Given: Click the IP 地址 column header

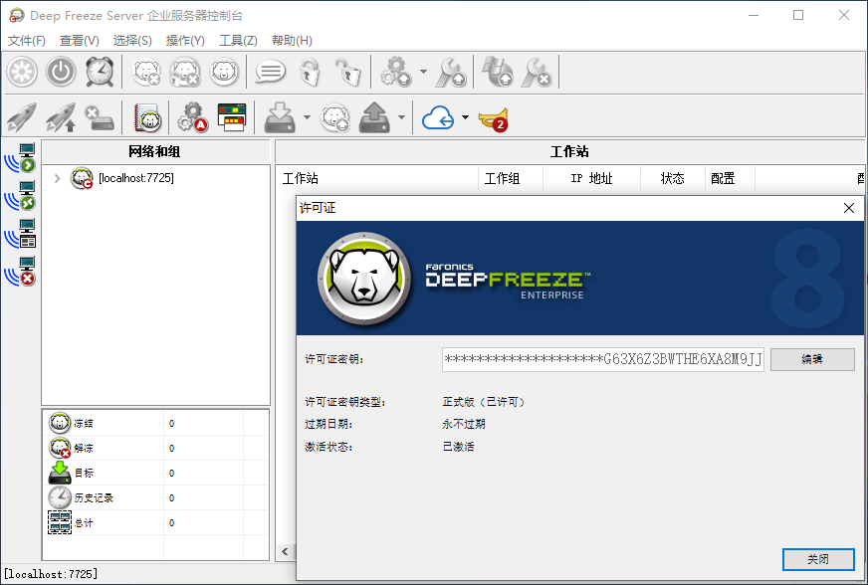Looking at the screenshot, I should (591, 178).
